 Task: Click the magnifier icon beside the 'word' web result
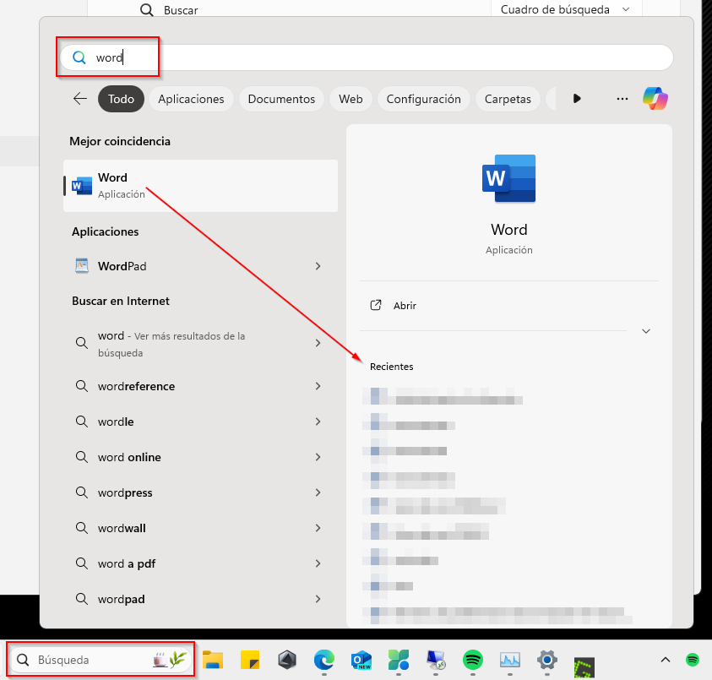(82, 342)
